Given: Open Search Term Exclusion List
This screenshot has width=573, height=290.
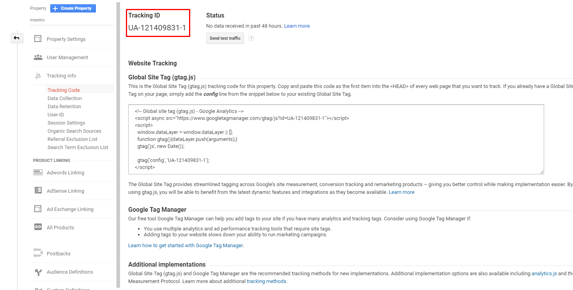Looking at the screenshot, I should click(78, 147).
